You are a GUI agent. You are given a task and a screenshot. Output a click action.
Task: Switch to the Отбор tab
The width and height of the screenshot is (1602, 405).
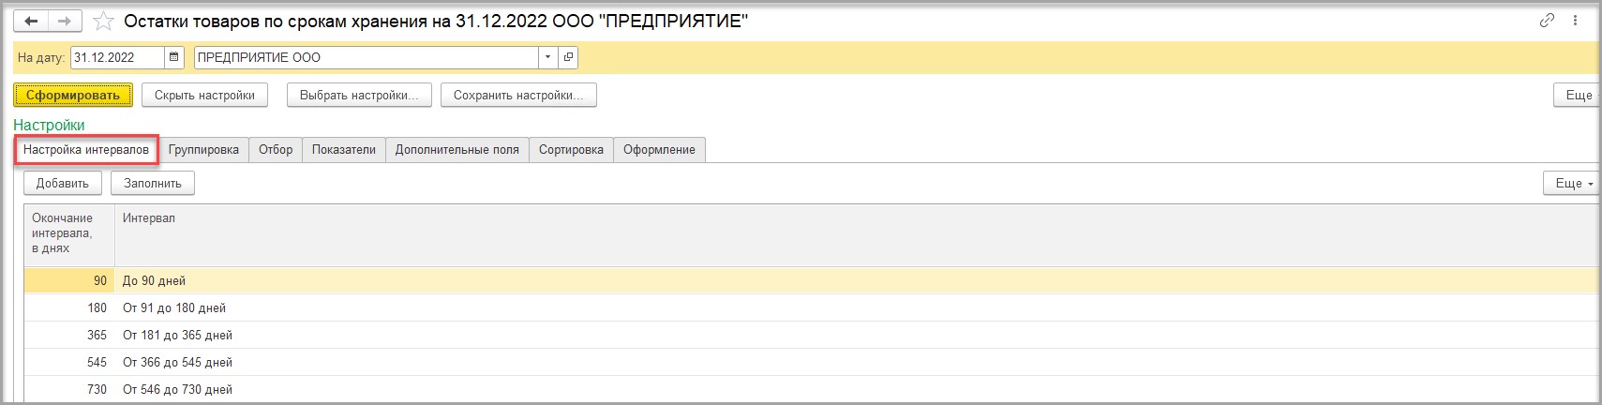click(276, 150)
